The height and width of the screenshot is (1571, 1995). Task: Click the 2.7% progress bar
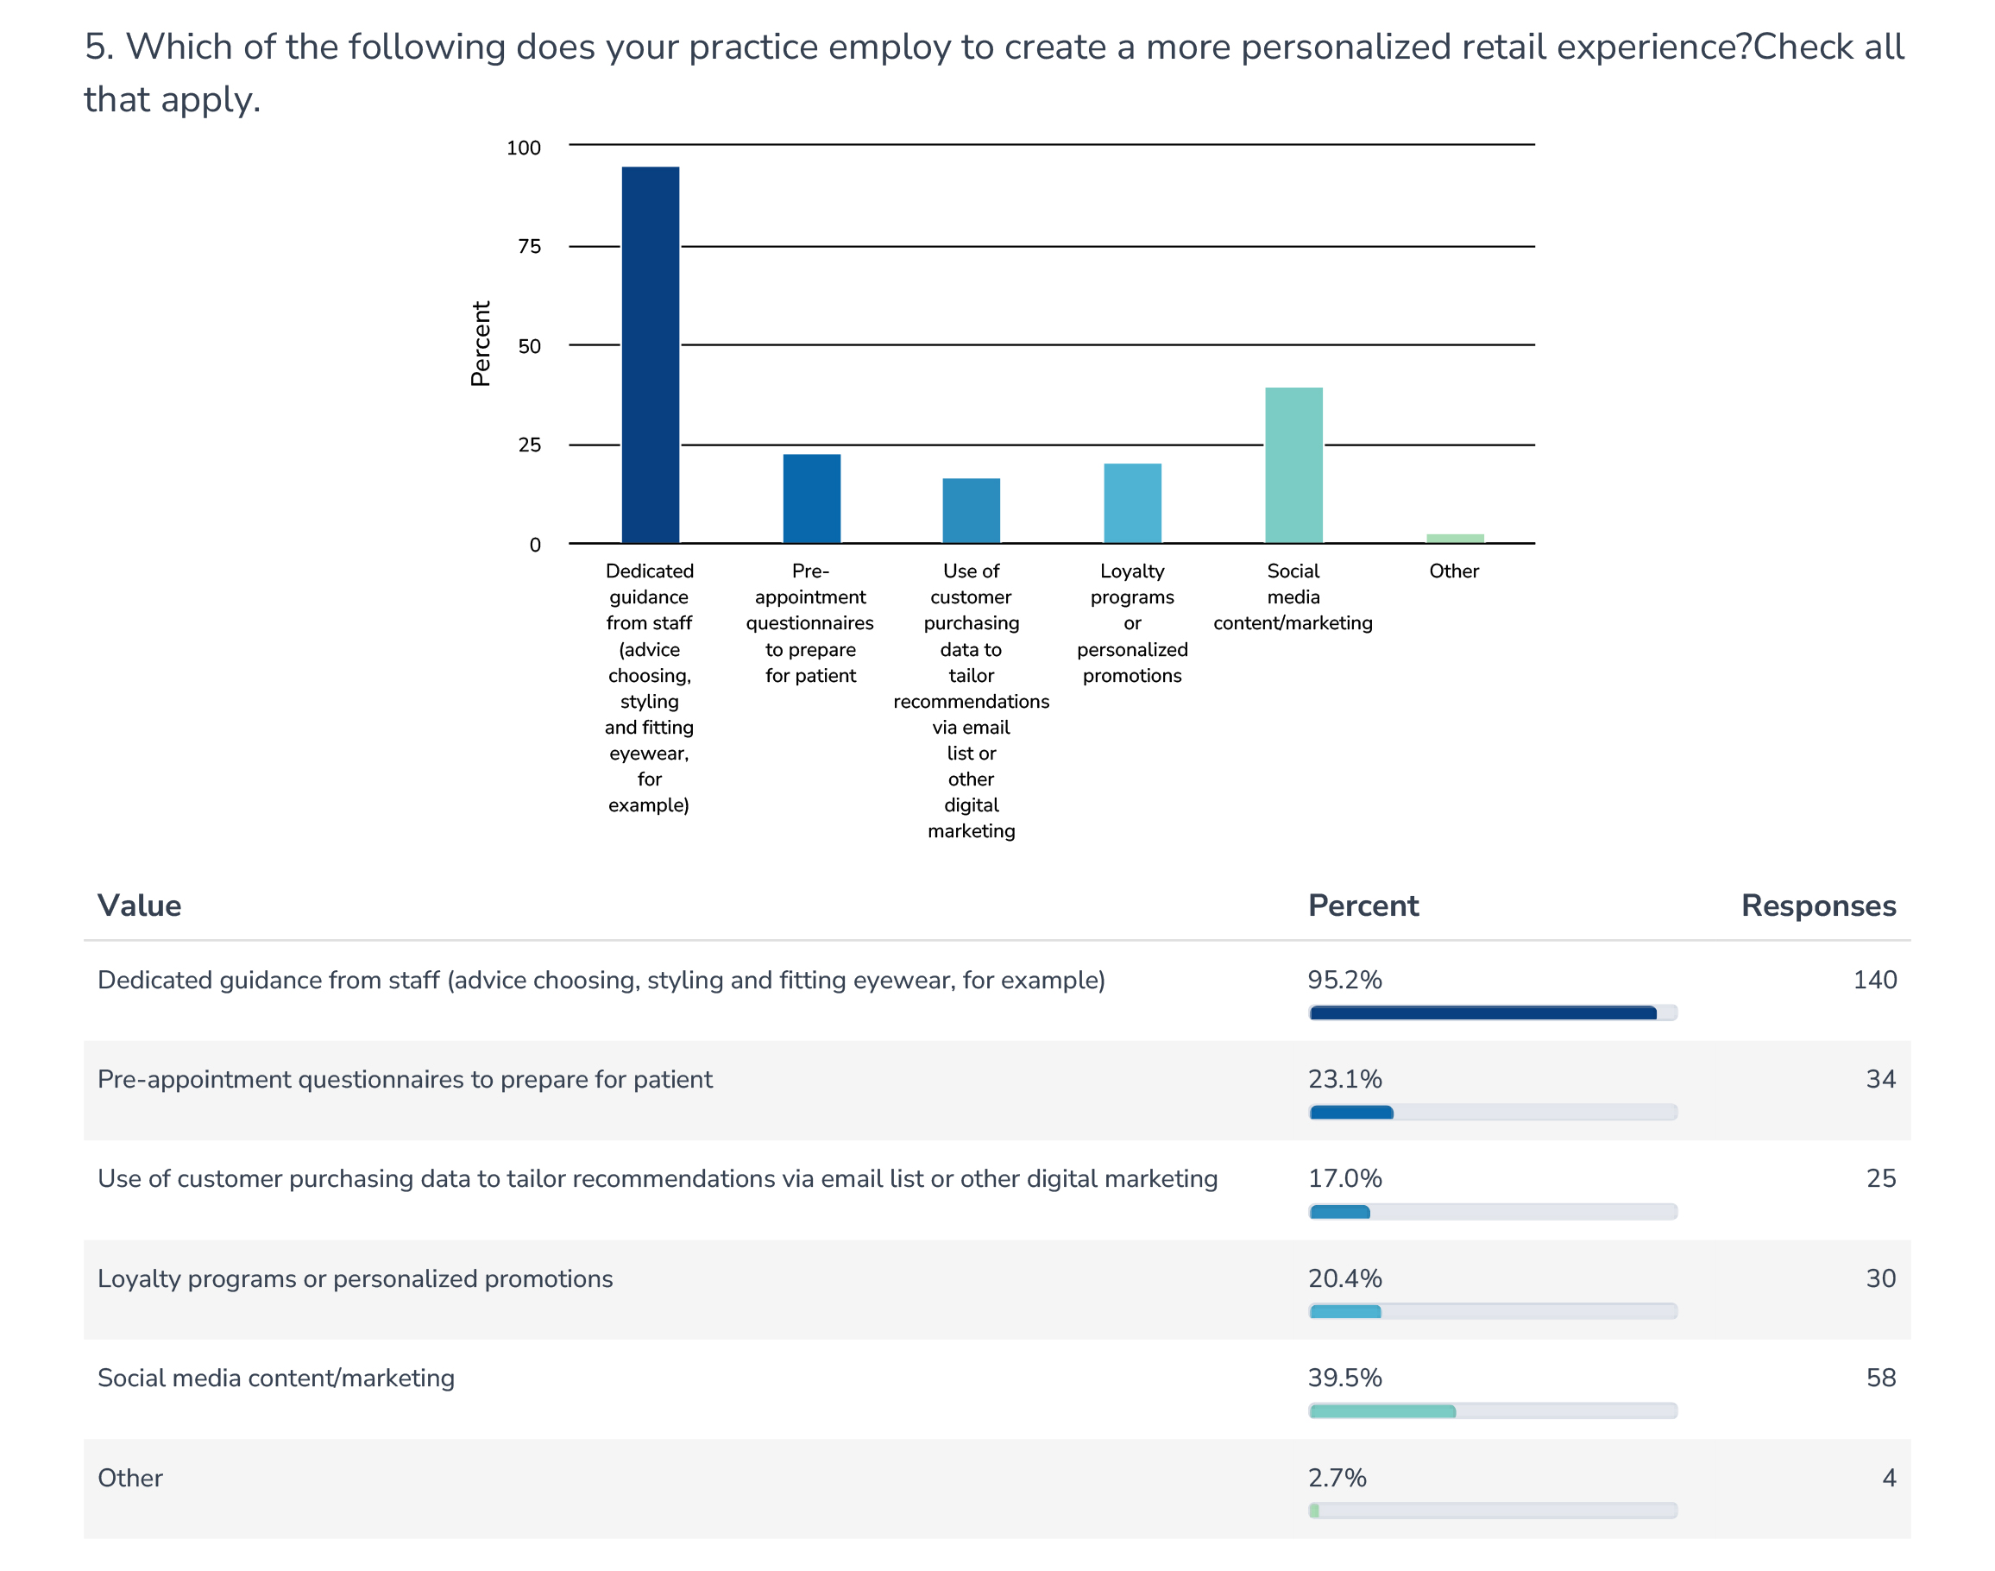[1491, 1511]
